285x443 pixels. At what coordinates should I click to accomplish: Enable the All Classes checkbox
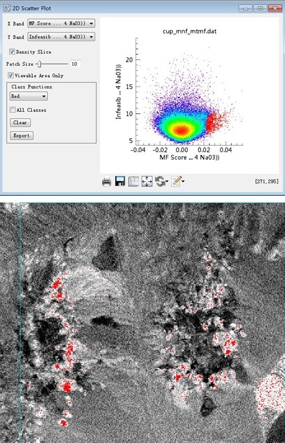pos(13,110)
